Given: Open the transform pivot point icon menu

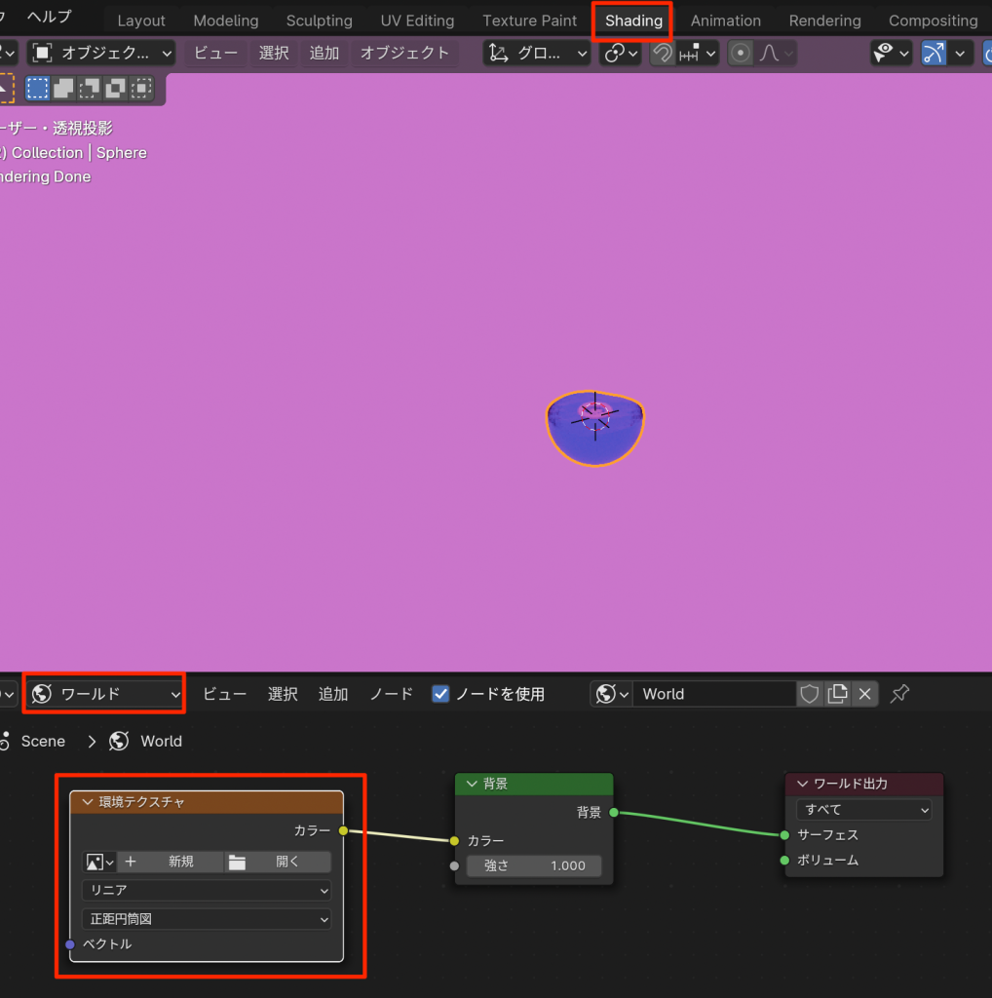Looking at the screenshot, I should (x=620, y=53).
